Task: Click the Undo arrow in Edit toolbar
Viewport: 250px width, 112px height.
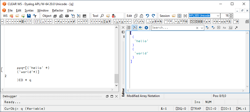Action: coord(147,16)
